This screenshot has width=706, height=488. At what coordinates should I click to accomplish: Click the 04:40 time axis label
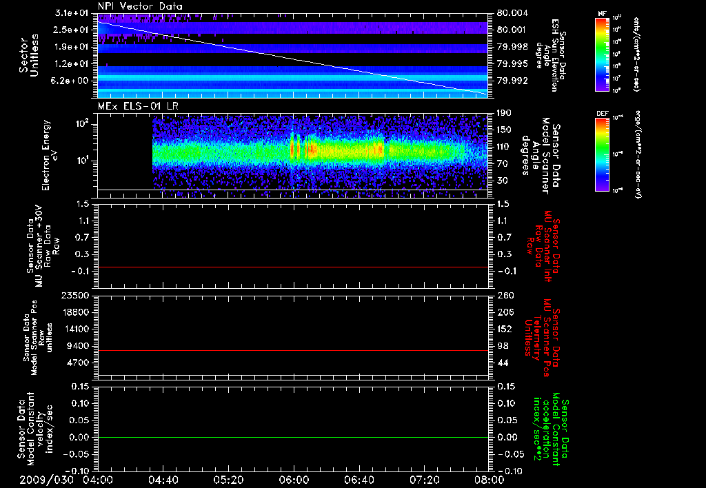click(163, 480)
